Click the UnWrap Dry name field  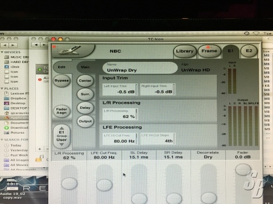(140, 68)
